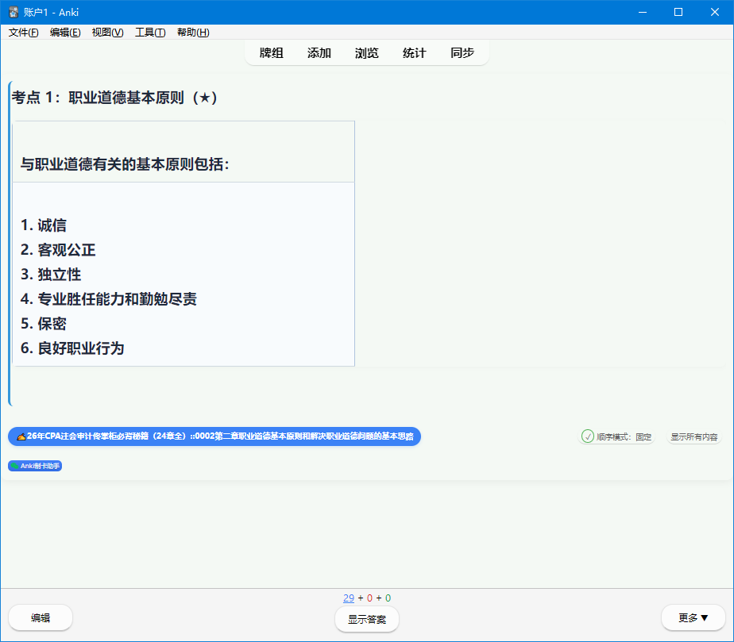Open the 统计 statistics view
The image size is (734, 642).
coord(415,53)
